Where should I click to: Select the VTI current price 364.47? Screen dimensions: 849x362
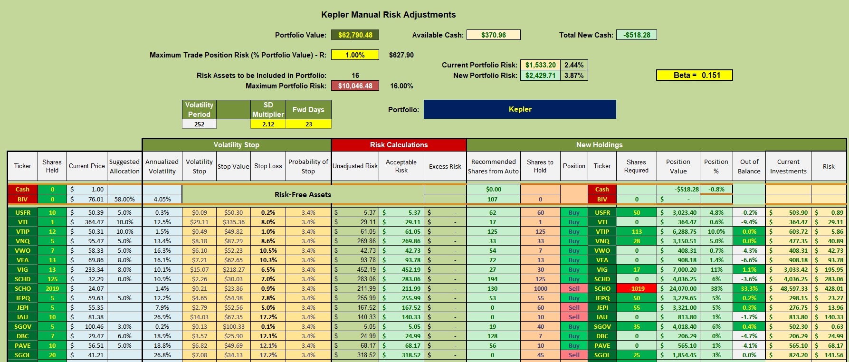(x=86, y=222)
